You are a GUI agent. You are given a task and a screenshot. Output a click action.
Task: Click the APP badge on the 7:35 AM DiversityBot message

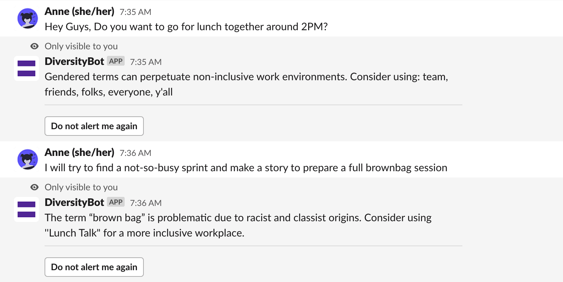tap(116, 61)
